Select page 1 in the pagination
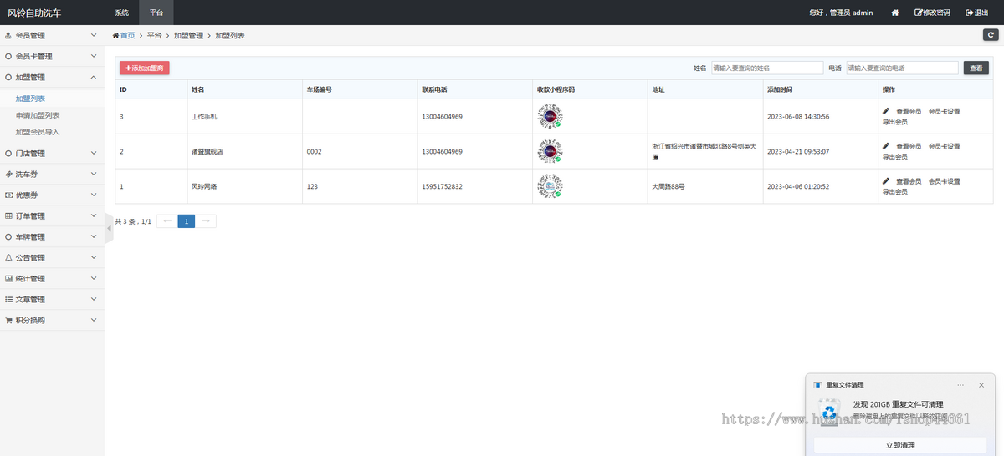 pos(187,221)
